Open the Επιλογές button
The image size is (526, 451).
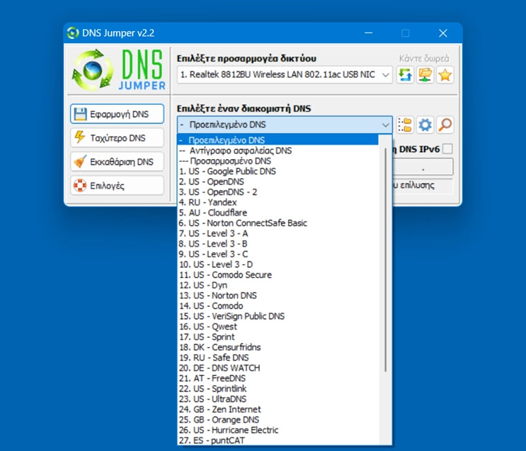(117, 185)
